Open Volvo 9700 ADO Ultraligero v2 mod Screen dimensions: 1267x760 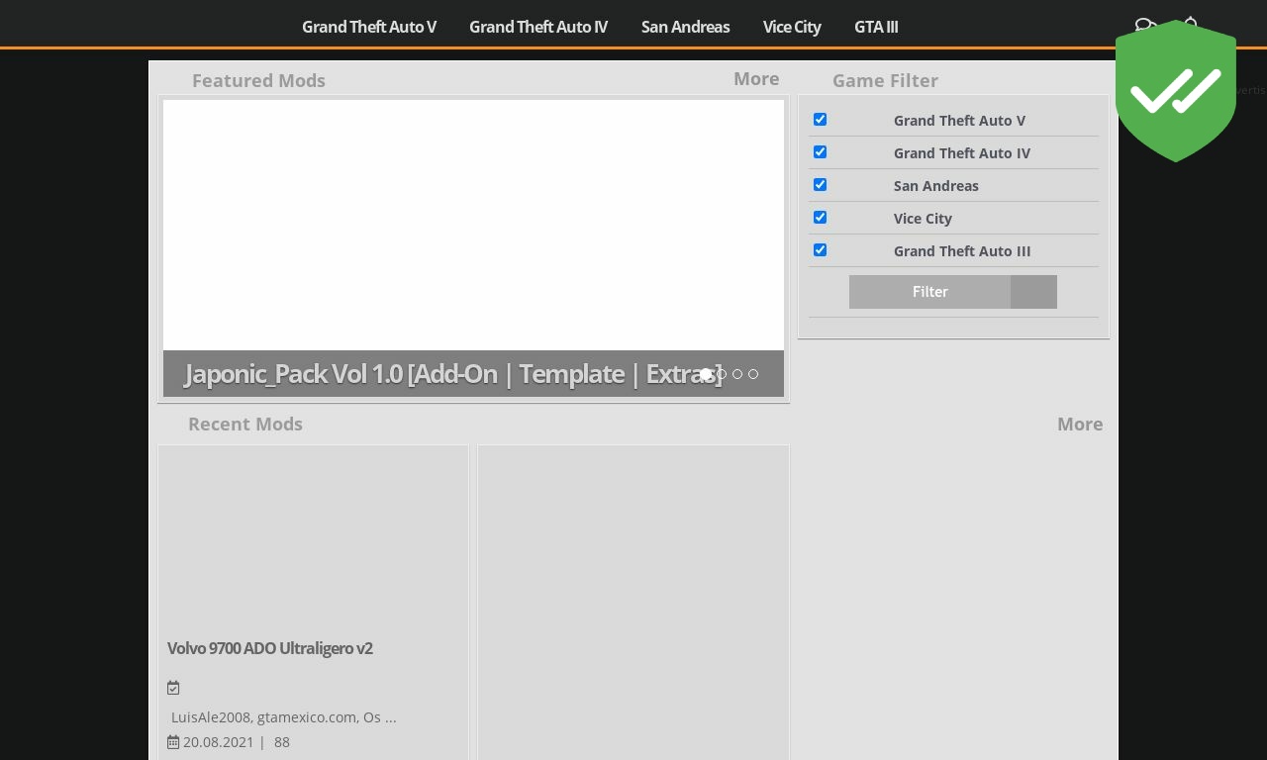(270, 648)
